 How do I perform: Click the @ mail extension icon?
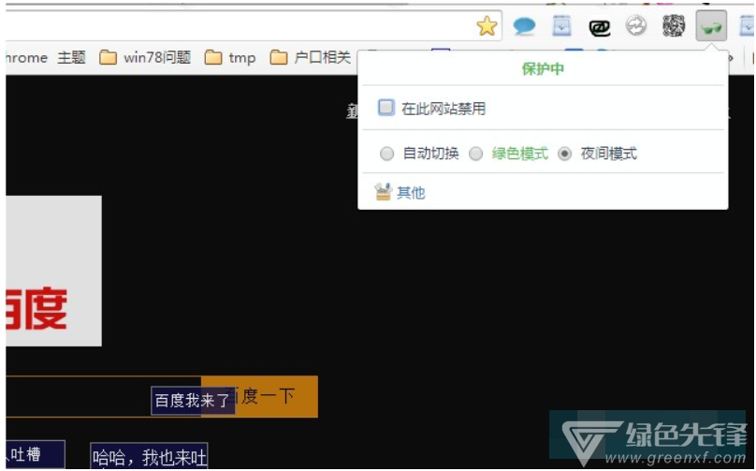point(600,28)
